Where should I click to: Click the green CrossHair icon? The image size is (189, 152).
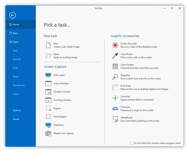pyautogui.click(x=115, y=98)
